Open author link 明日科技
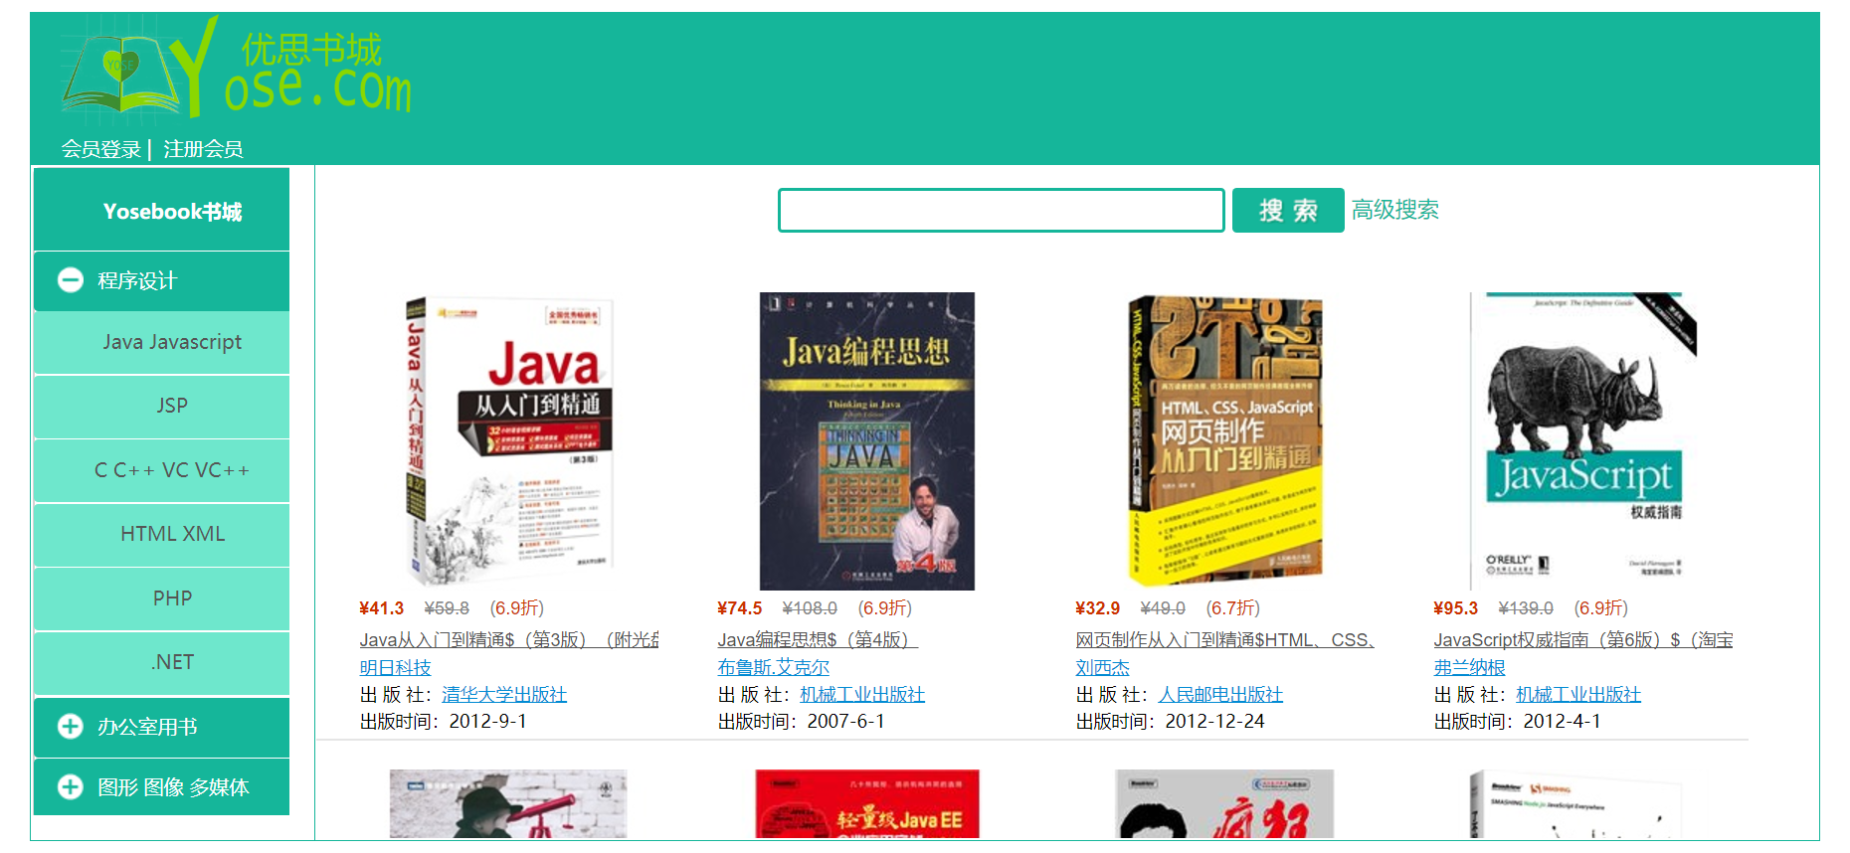Screen dimensions: 1850x853 (x=395, y=667)
